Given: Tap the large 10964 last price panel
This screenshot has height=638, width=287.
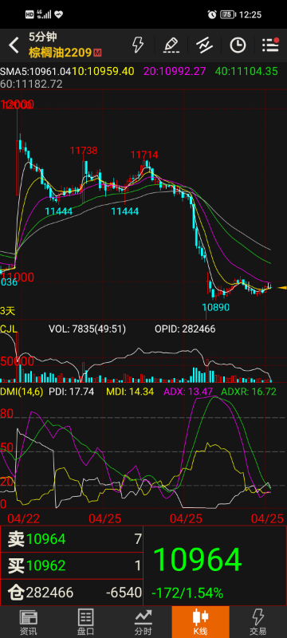Looking at the screenshot, I should [215, 566].
